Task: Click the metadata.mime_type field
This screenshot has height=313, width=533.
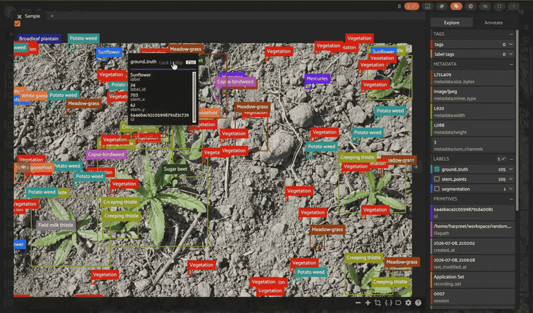Action: click(473, 94)
